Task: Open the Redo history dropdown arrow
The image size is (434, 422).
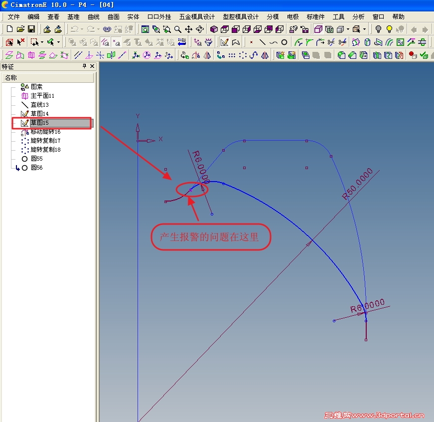Action: [98, 29]
